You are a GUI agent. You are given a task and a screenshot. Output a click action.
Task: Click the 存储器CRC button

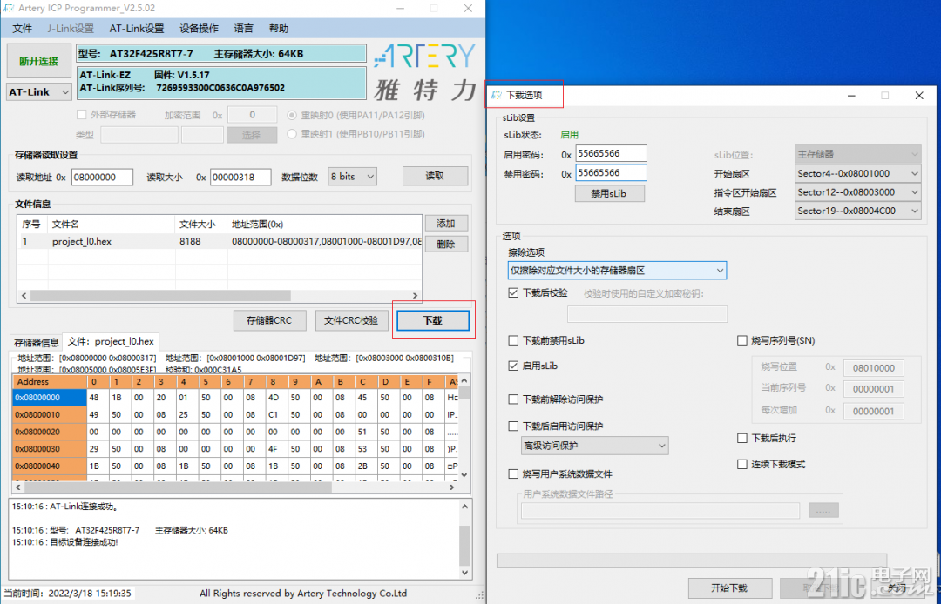(x=269, y=320)
